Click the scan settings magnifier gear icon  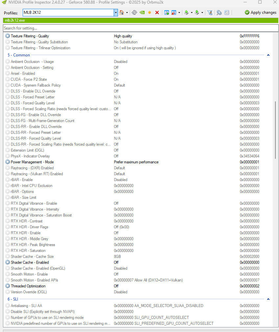pos(219,12)
